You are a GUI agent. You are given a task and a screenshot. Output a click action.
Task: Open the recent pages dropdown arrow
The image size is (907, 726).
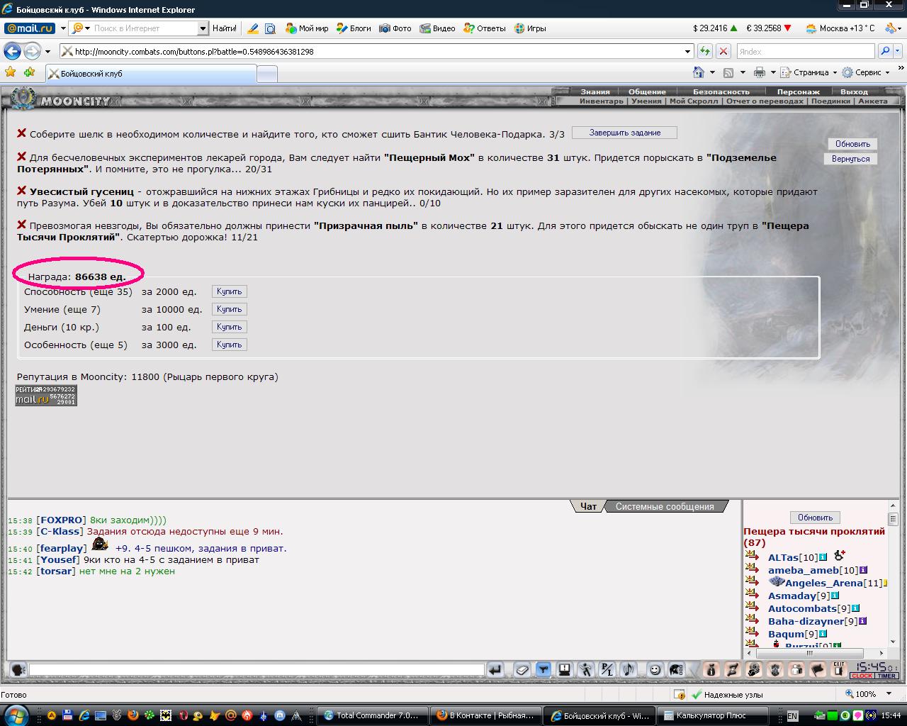pyautogui.click(x=47, y=51)
